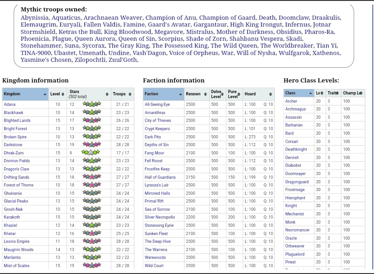Click the star rating icon for Adana
The height and width of the screenshot is (274, 374).
[92, 104]
